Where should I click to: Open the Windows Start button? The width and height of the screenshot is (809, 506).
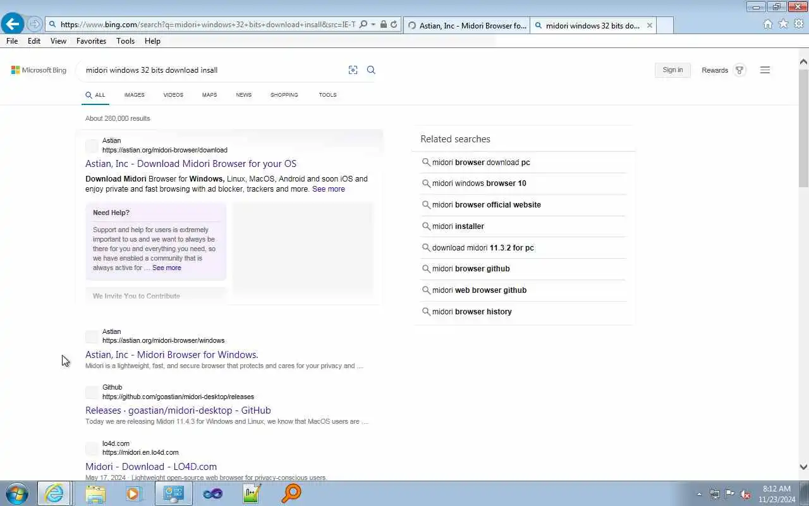16,493
